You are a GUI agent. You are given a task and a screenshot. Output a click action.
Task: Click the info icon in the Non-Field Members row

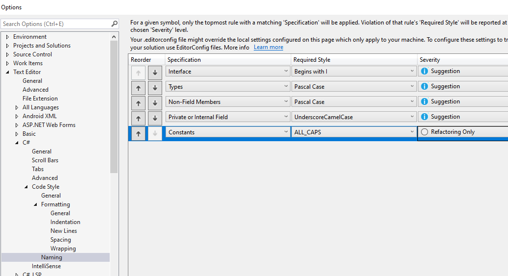pyautogui.click(x=424, y=101)
